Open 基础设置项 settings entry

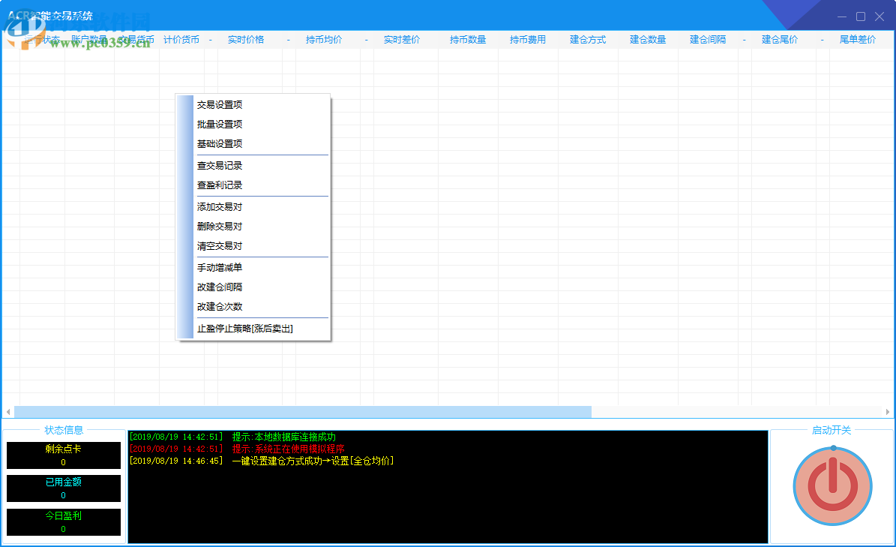219,143
